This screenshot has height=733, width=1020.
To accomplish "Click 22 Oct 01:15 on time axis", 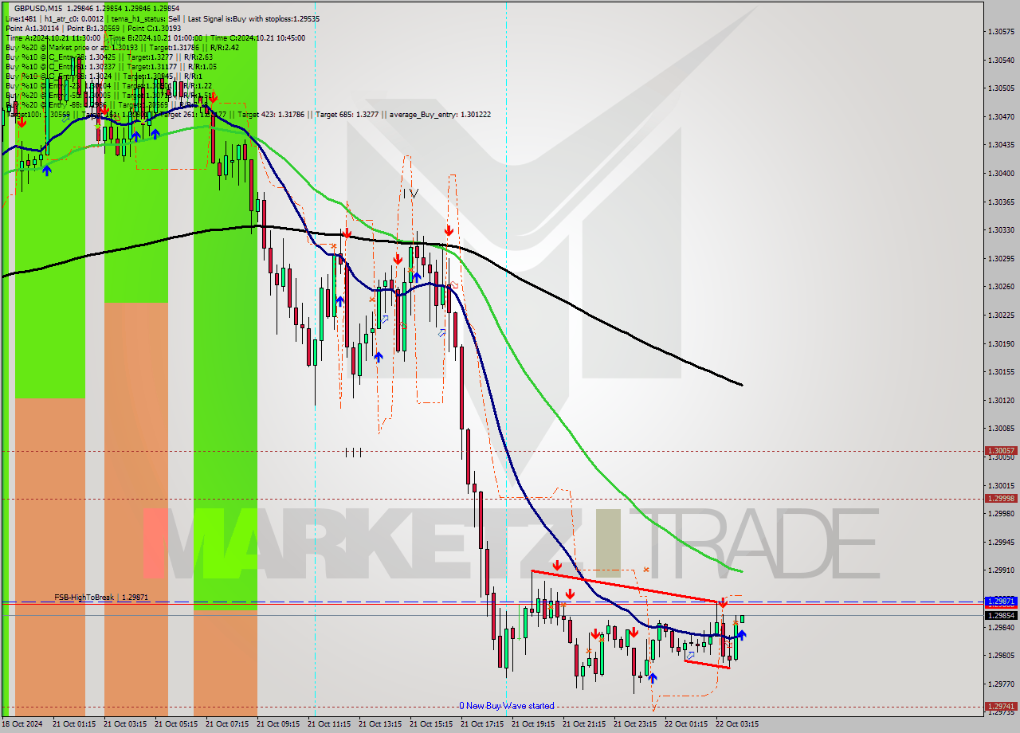I will [686, 724].
